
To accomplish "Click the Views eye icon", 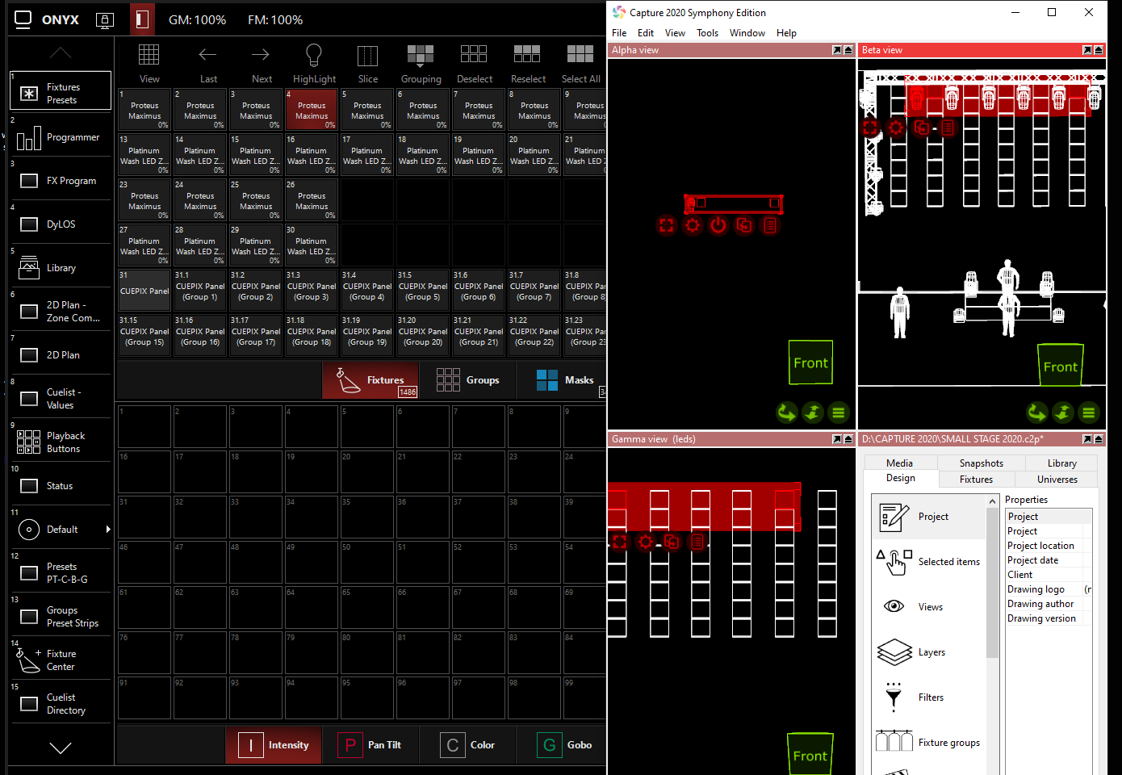I will [894, 606].
